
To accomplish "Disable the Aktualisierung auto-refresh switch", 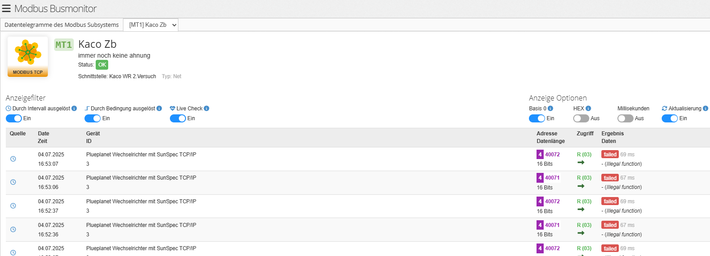I will pyautogui.click(x=670, y=118).
